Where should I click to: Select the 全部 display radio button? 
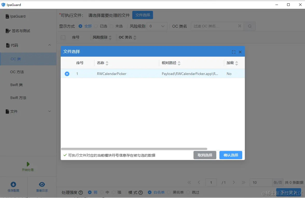pyautogui.click(x=80, y=26)
